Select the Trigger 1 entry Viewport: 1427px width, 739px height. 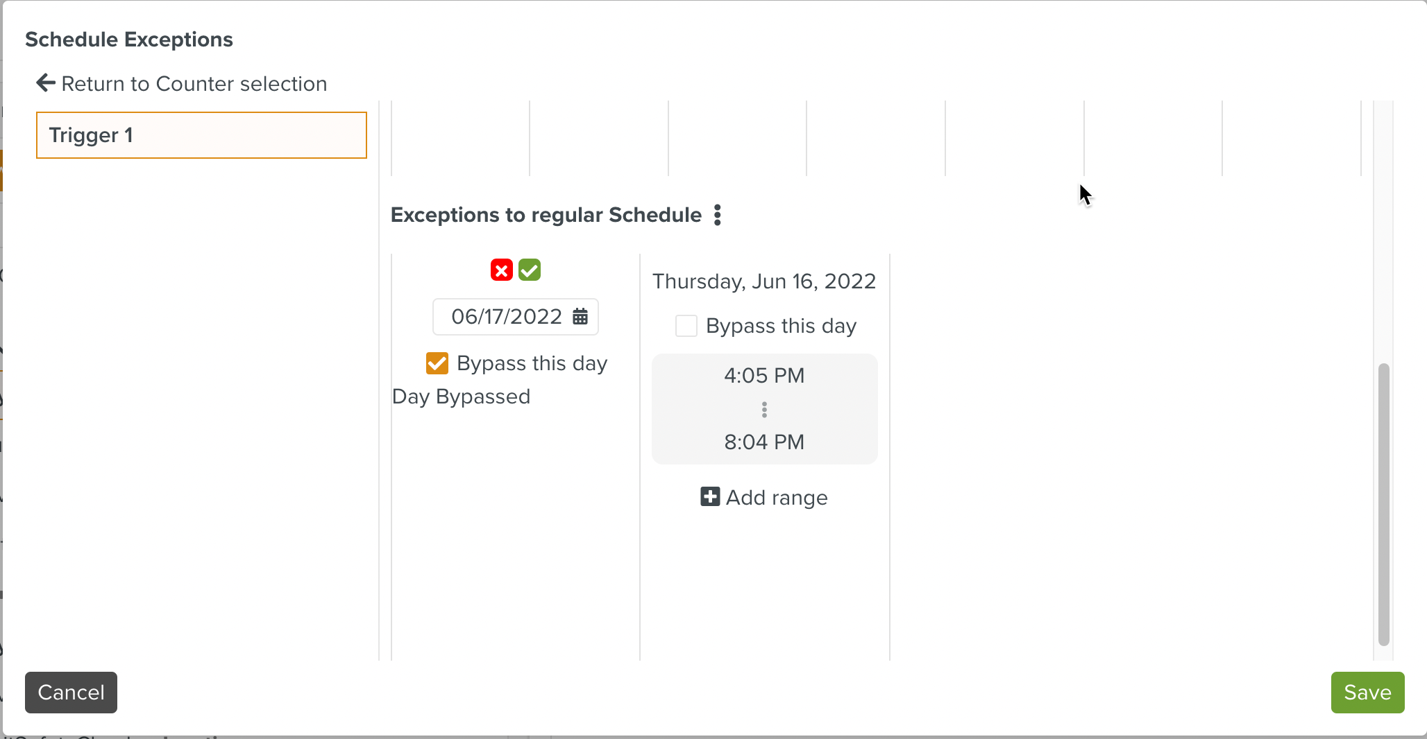[201, 135]
